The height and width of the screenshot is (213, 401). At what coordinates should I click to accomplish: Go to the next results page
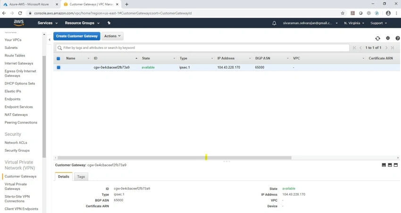coord(386,48)
